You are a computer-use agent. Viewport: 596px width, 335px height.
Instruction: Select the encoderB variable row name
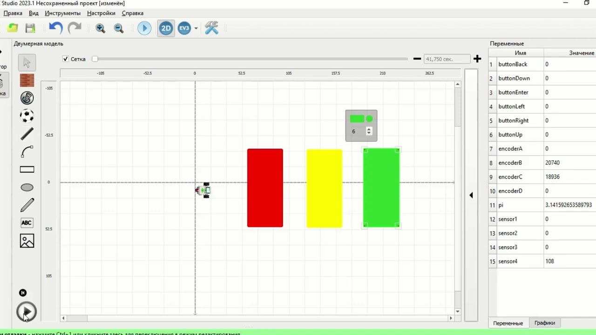click(510, 163)
